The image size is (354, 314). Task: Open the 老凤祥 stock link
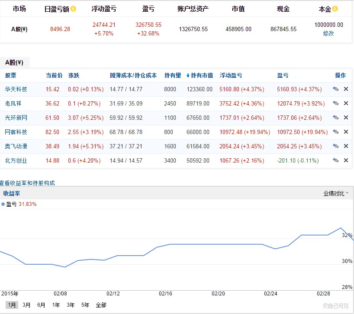[x=13, y=103]
